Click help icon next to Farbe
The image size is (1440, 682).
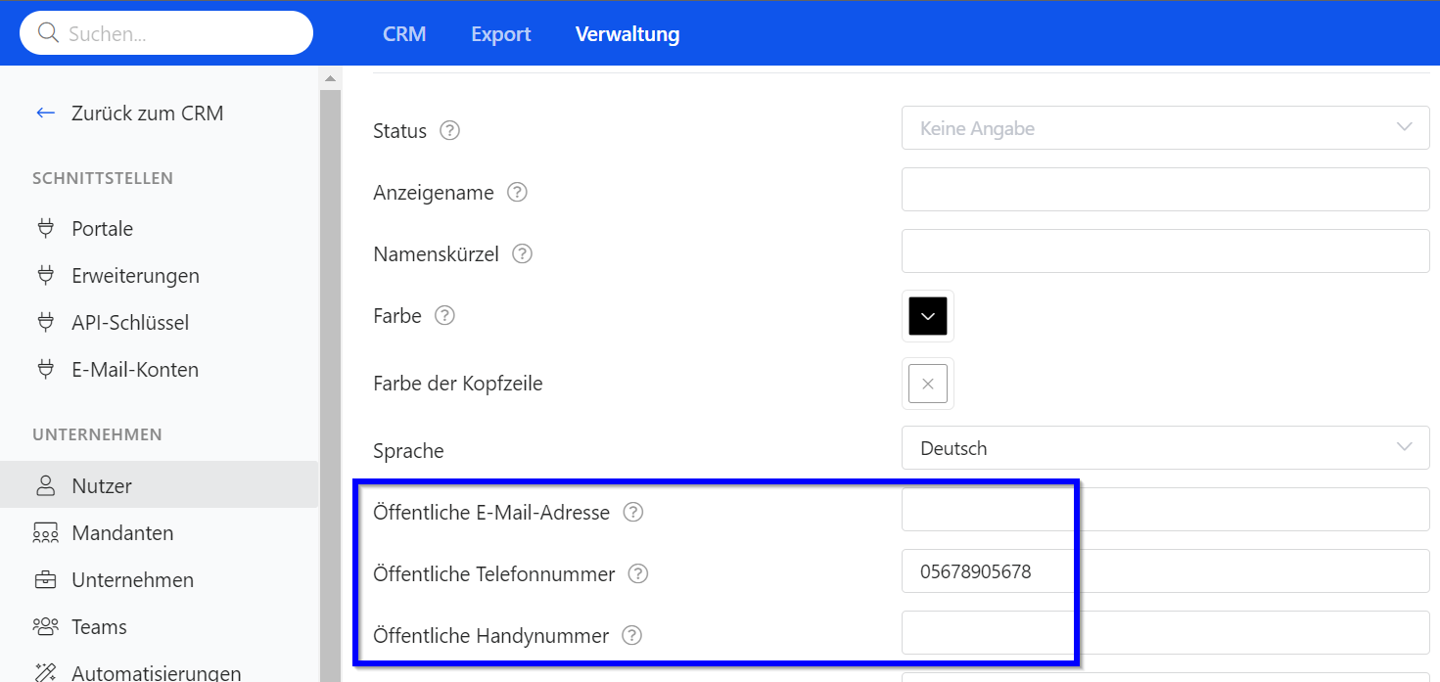point(444,316)
